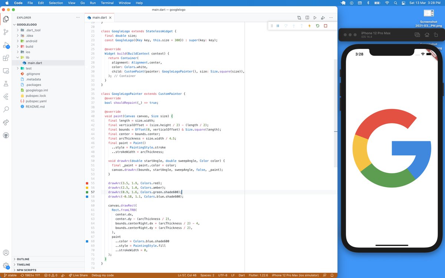Open the Live Share view icon

coord(6,122)
